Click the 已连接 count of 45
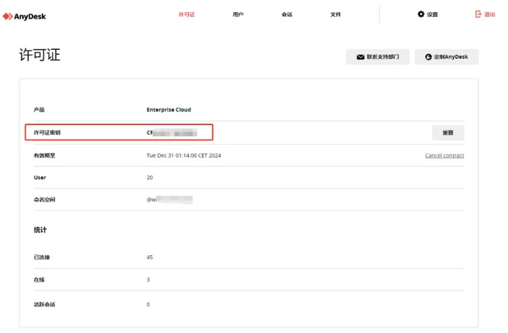 149,258
